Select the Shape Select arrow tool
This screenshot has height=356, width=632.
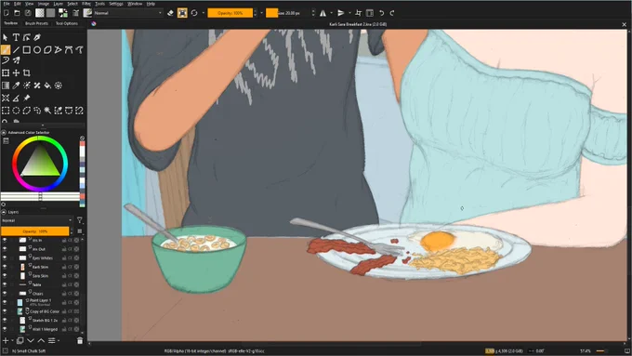click(x=6, y=37)
